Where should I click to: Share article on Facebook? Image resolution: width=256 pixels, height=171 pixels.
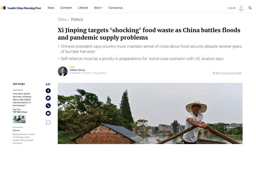coord(48,91)
